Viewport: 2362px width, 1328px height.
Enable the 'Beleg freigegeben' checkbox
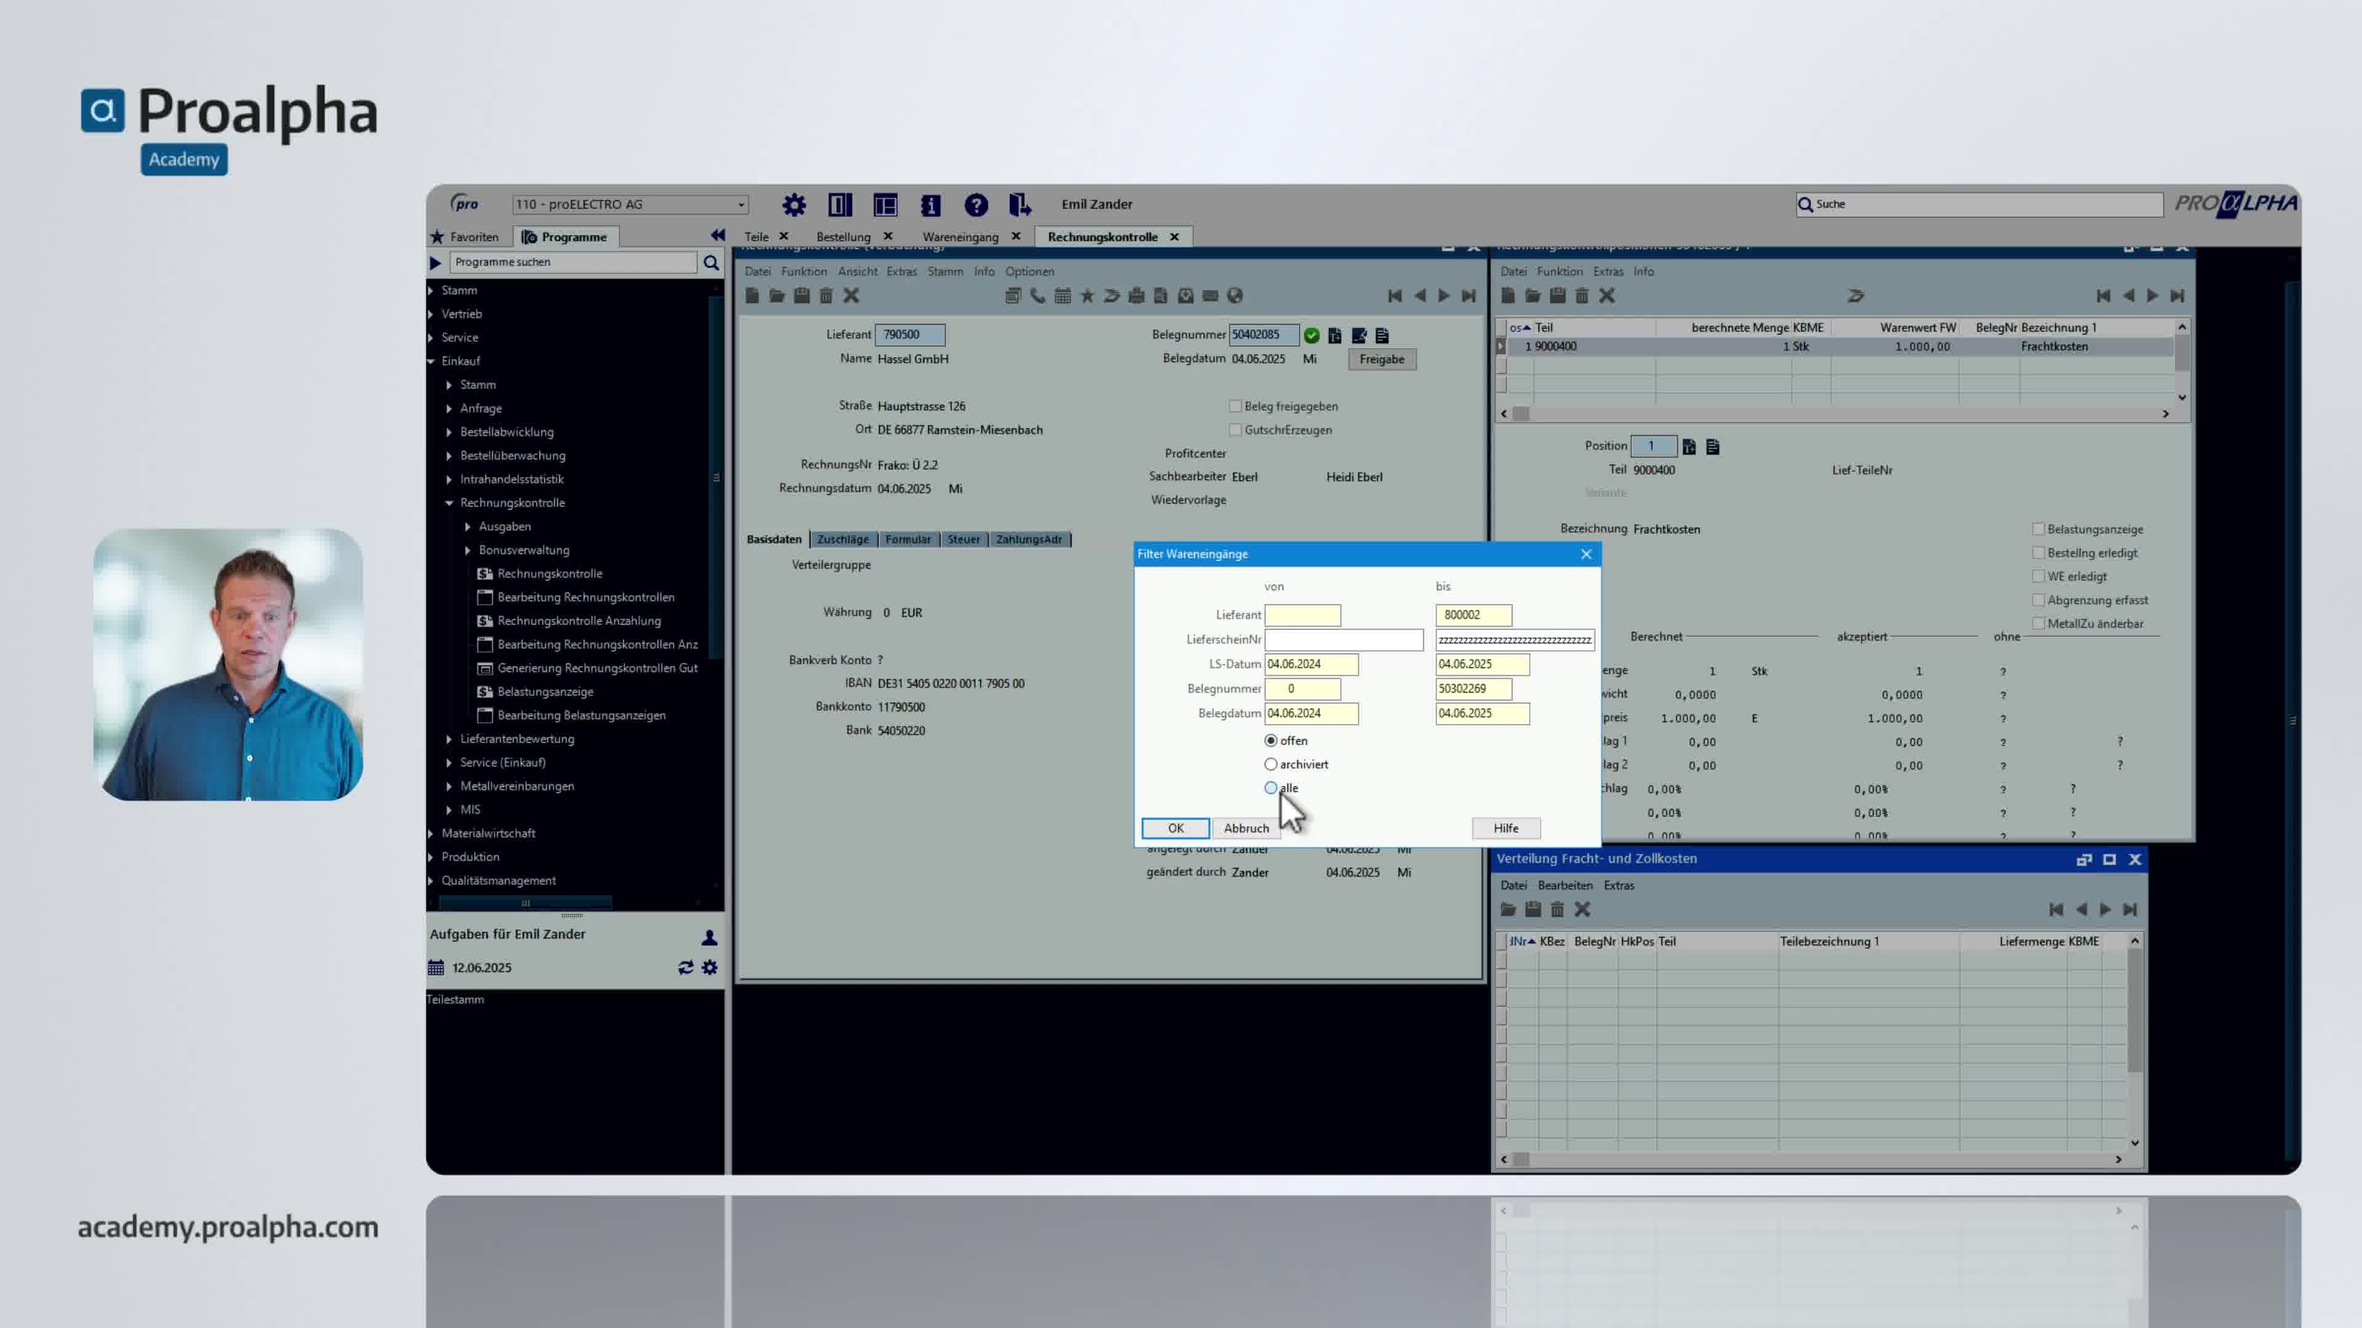click(1235, 406)
